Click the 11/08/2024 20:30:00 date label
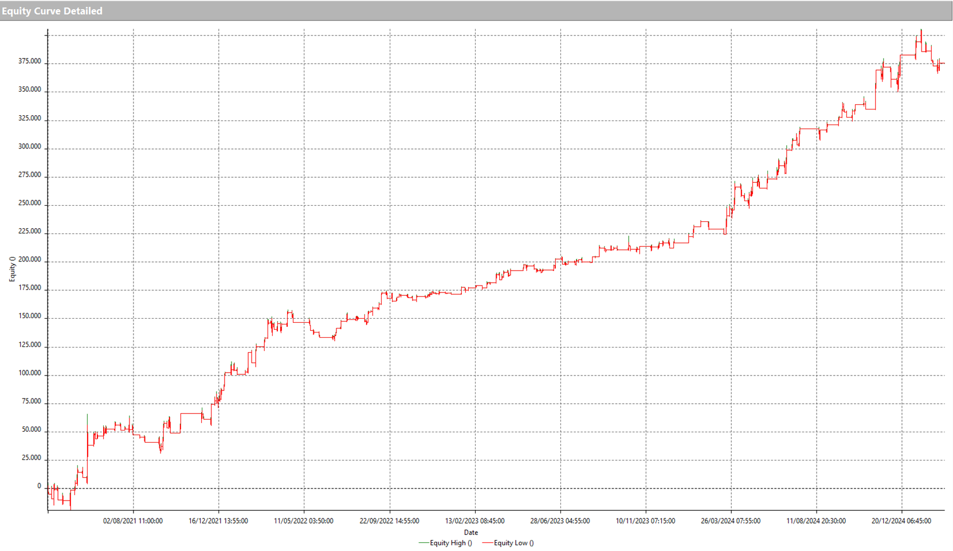The width and height of the screenshot is (953, 551). click(x=816, y=521)
